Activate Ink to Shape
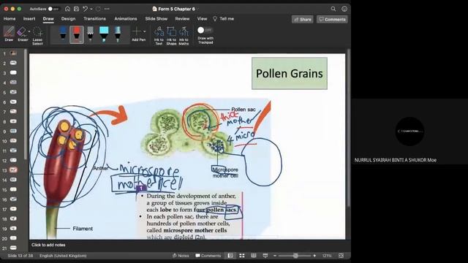The image size is (468, 263). tap(171, 36)
